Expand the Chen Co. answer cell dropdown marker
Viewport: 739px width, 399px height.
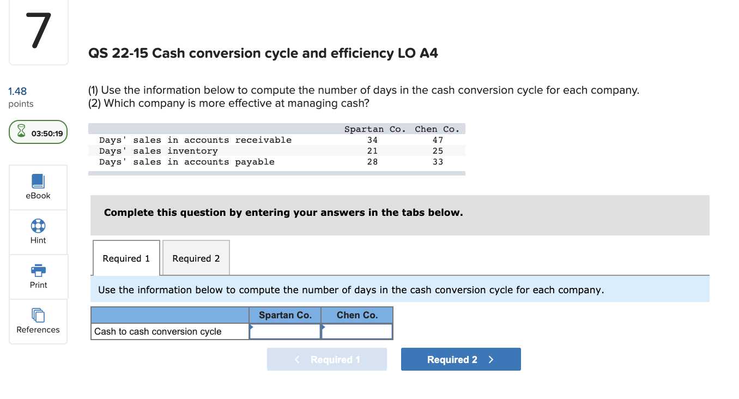point(324,327)
